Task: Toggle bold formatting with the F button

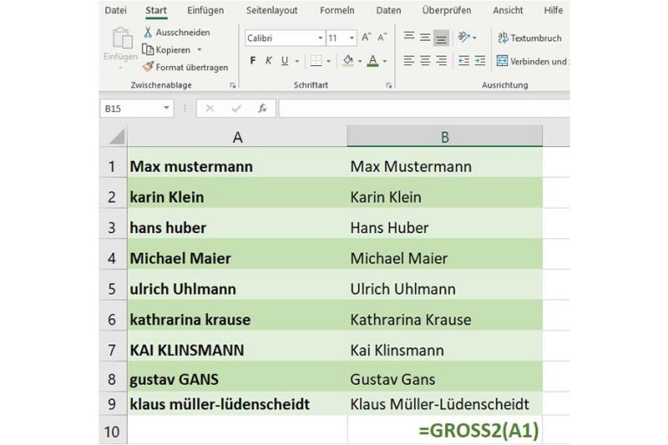Action: [x=253, y=61]
